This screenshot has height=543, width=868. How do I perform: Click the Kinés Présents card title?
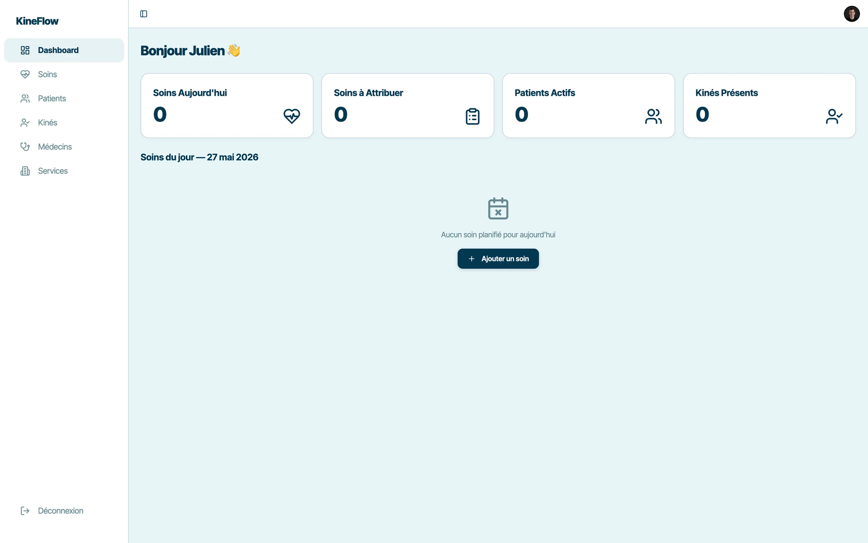pos(727,93)
